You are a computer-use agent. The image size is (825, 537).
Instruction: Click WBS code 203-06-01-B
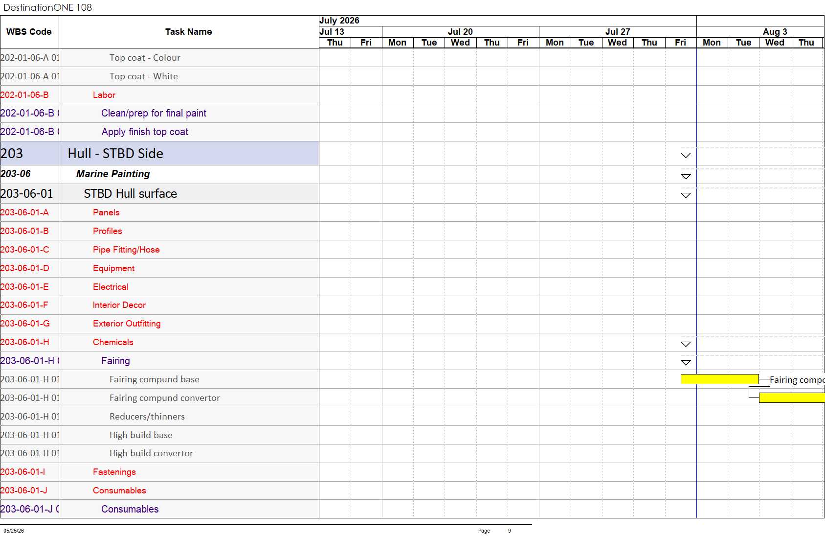pos(24,231)
